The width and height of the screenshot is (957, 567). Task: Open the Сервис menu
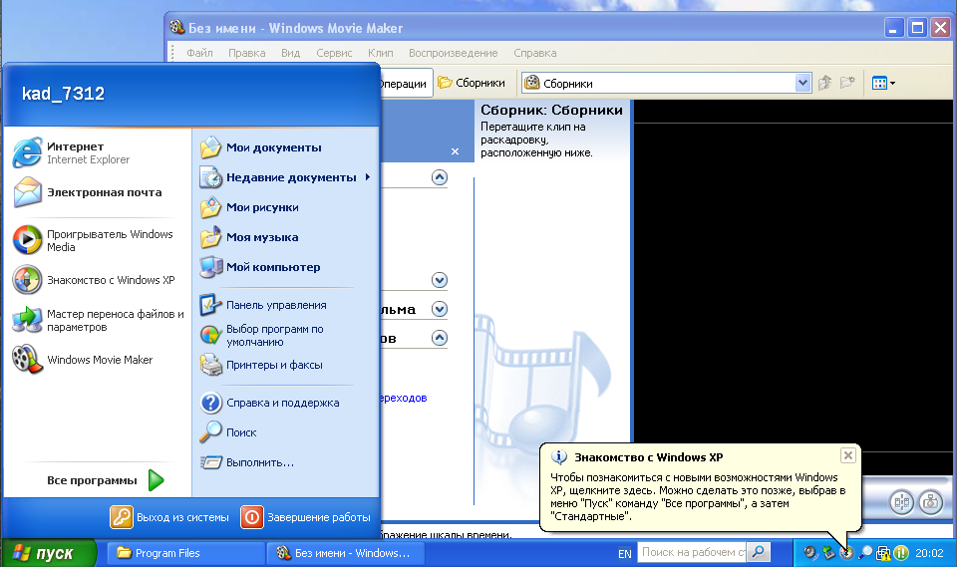tap(334, 53)
